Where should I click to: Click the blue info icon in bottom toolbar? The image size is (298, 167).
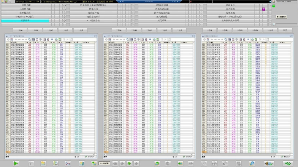(252, 163)
